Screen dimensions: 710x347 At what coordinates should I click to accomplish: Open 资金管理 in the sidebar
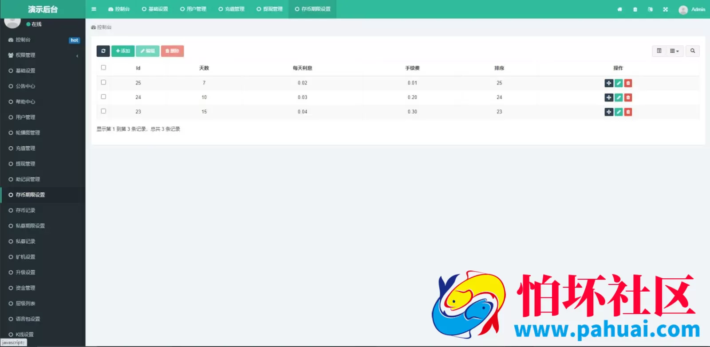click(x=43, y=288)
